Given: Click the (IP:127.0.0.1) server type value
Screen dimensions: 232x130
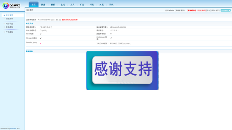Looking at the screenshot, I should click(x=46, y=27).
